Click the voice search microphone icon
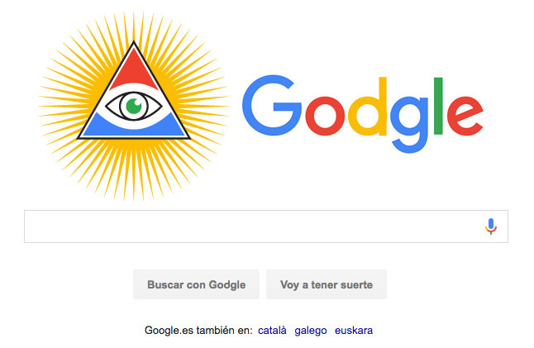Image resolution: width=534 pixels, height=348 pixels. click(x=491, y=226)
